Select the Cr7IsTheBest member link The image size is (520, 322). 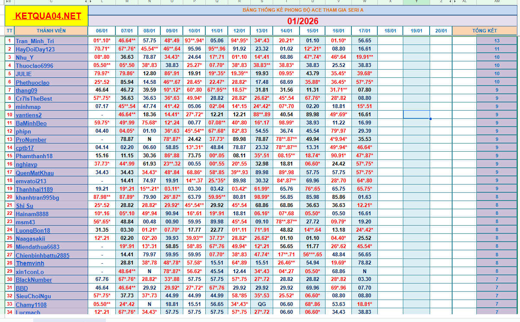point(34,99)
